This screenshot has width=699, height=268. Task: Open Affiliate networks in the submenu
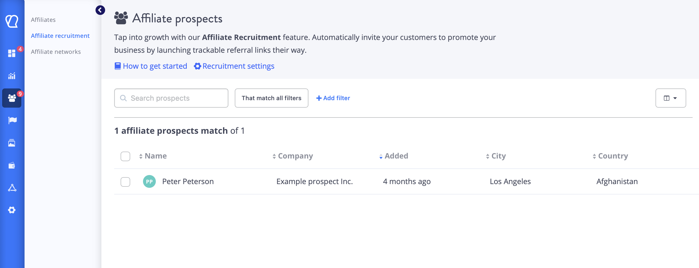[x=56, y=52]
